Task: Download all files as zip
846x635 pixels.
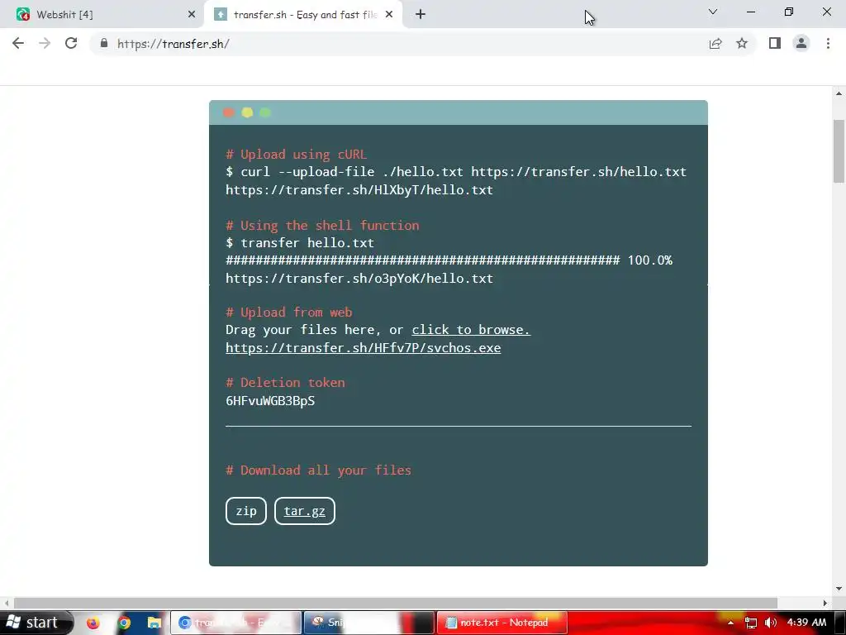Action: pyautogui.click(x=246, y=511)
